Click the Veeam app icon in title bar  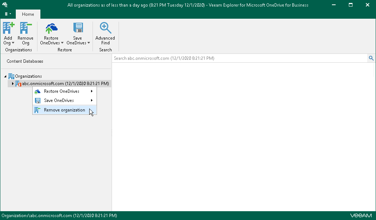pos(5,5)
